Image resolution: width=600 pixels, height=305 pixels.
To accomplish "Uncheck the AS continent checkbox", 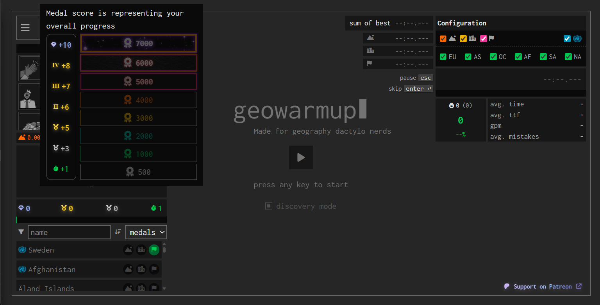I will point(468,57).
